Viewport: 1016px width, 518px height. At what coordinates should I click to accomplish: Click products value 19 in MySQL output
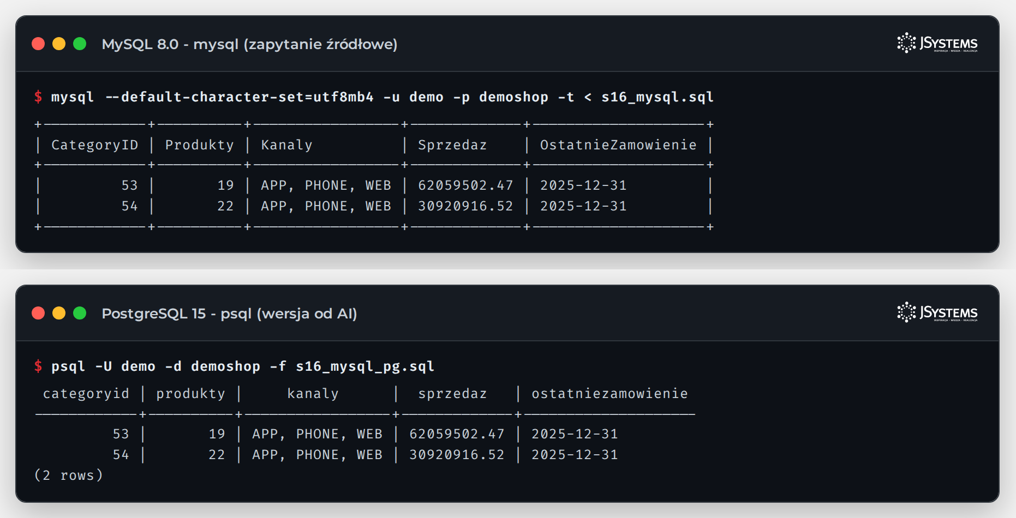225,185
